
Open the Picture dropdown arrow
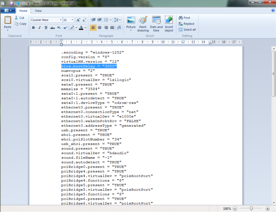tap(131, 31)
